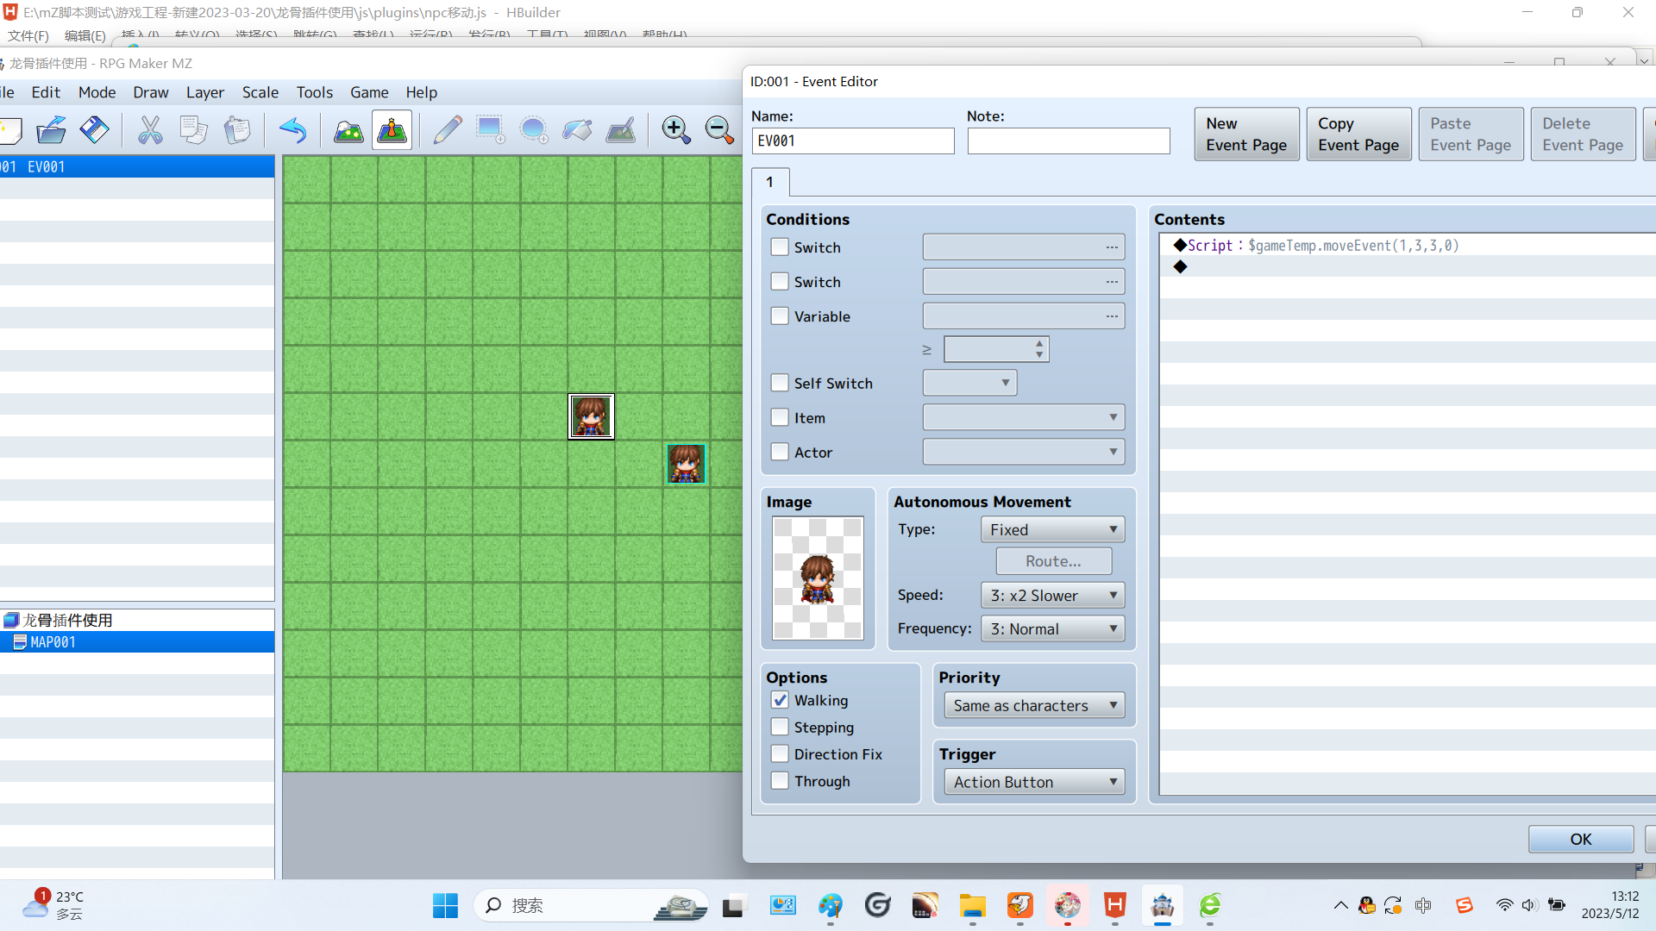
Task: Click OK in Event Editor
Action: [x=1580, y=839]
